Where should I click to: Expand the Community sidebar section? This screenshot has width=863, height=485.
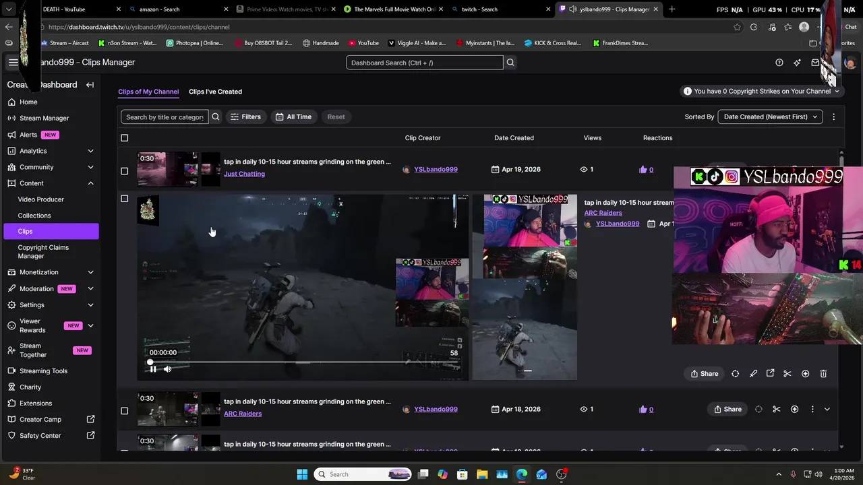(90, 167)
